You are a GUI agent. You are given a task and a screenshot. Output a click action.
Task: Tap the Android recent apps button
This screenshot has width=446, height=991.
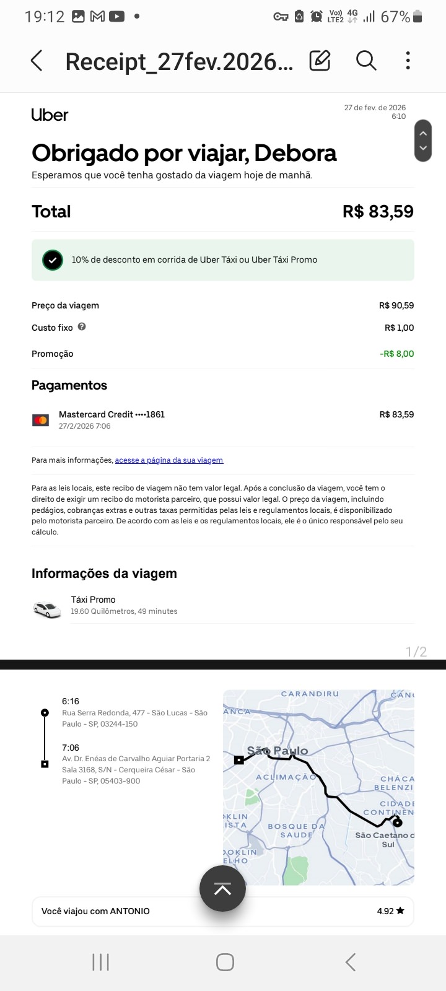point(100,962)
